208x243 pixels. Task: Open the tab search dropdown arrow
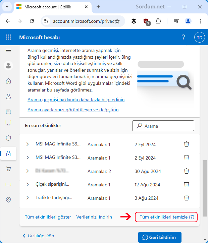pos(7,7)
